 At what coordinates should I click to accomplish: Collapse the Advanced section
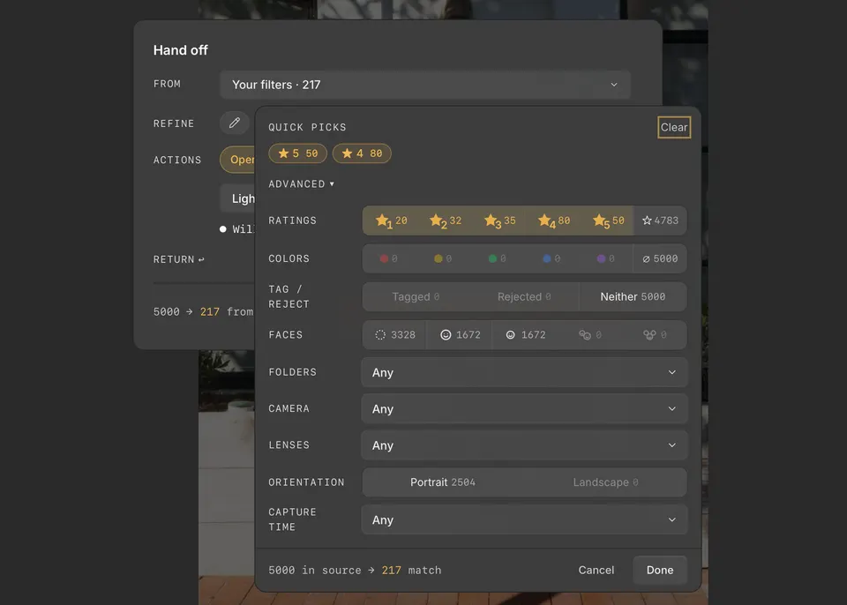tap(302, 184)
